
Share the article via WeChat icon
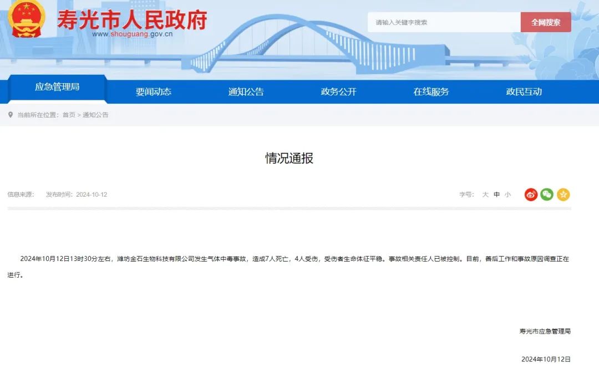547,194
